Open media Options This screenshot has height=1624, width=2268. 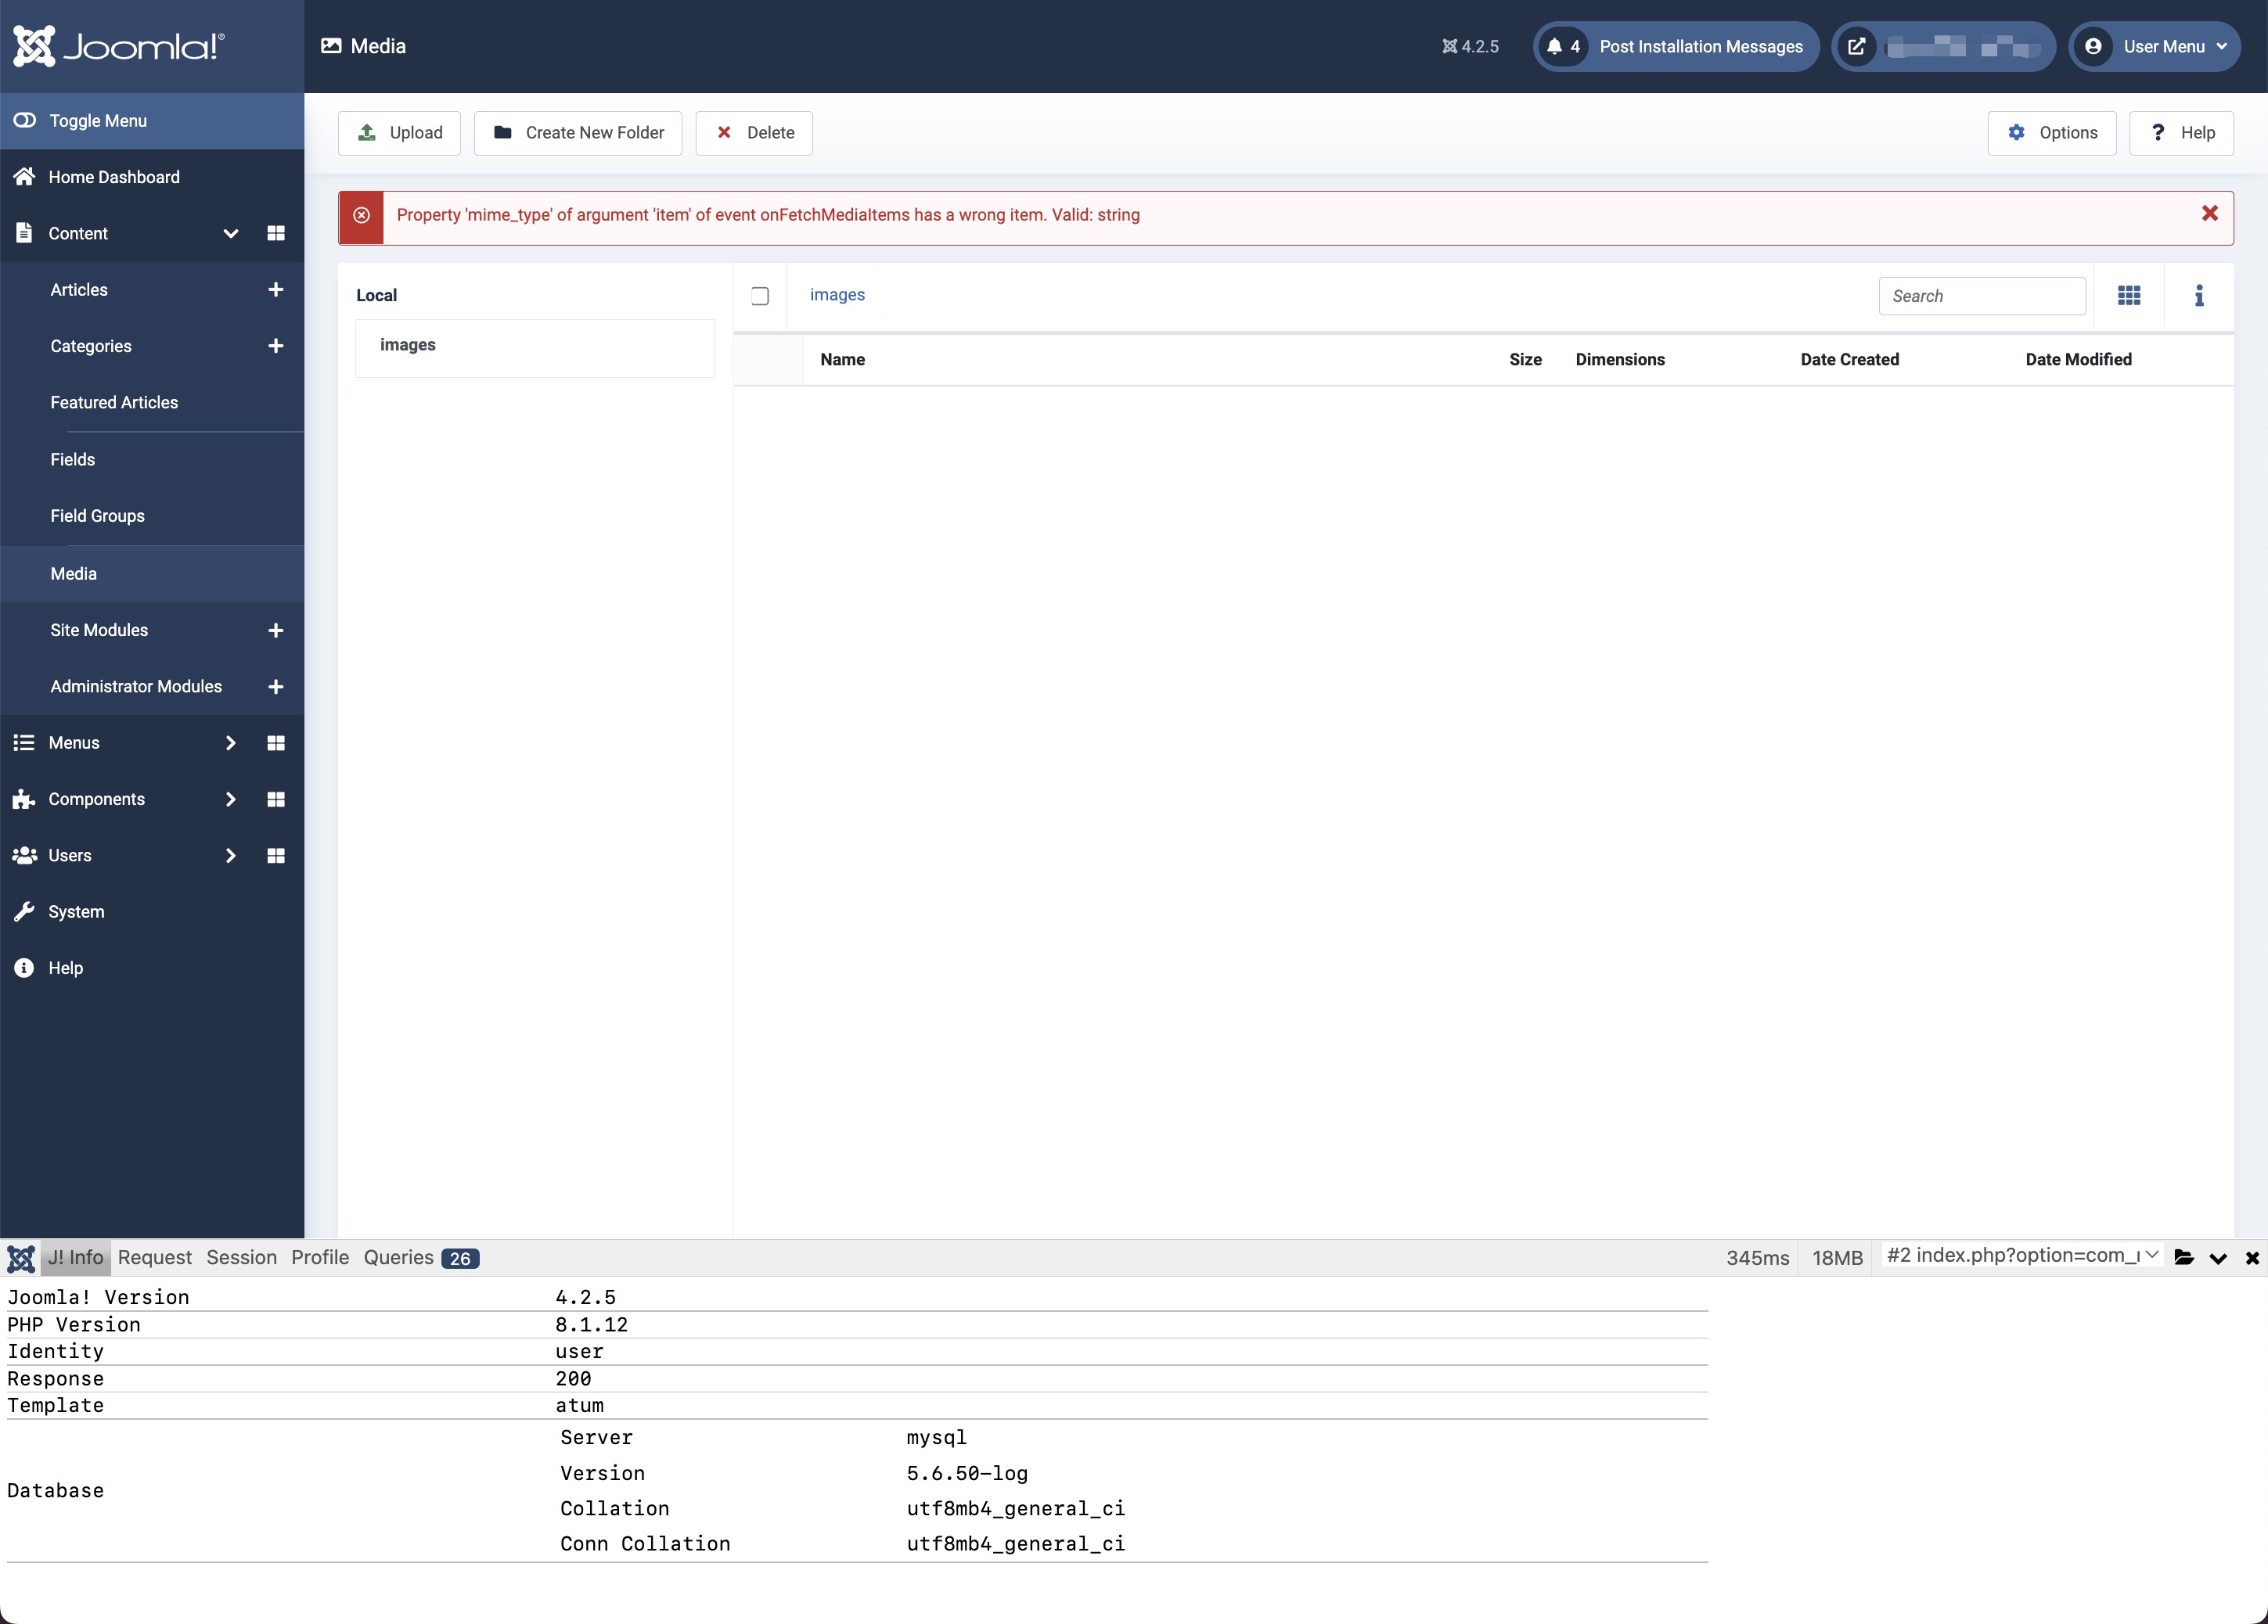pos(2052,133)
